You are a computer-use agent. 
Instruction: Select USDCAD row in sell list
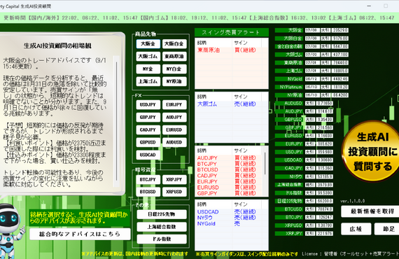231,212
